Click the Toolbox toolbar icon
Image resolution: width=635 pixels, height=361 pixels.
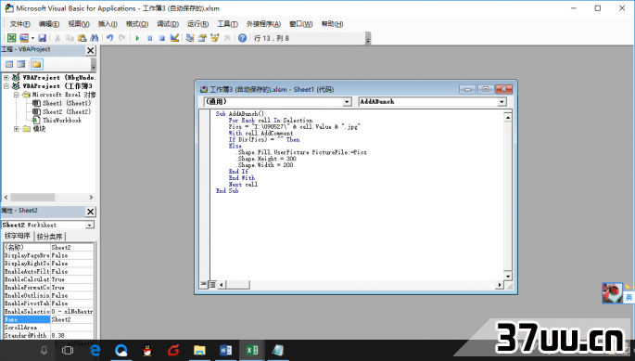[x=227, y=38]
